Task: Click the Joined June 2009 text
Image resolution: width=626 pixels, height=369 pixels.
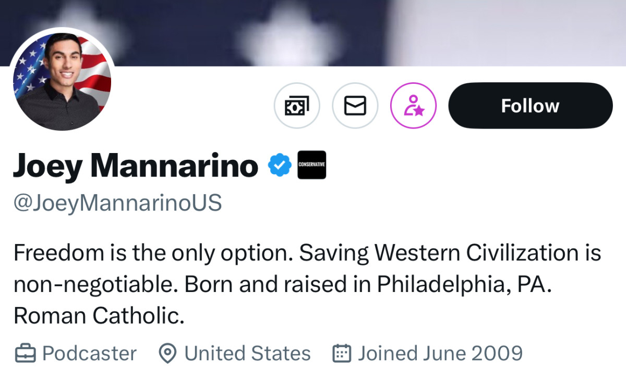Action: pos(440,354)
